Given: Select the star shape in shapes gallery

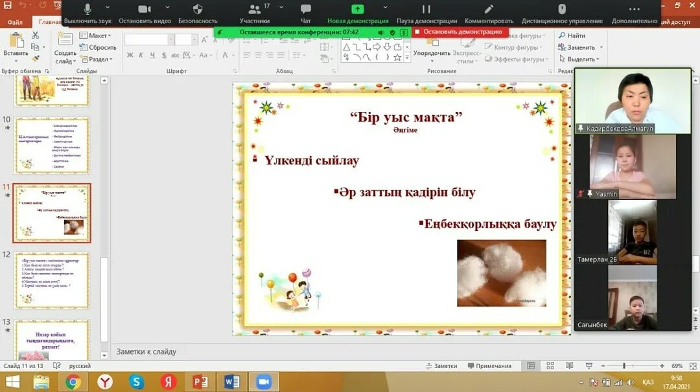Looking at the screenshot, I should click(397, 57).
